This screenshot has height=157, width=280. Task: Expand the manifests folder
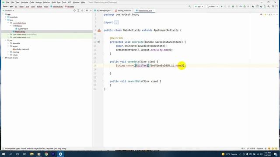point(6,17)
